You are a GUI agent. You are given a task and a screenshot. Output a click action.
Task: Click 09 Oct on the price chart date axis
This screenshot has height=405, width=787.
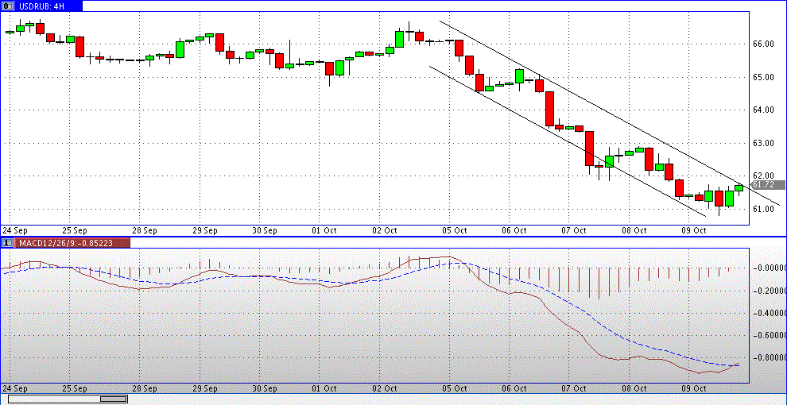tap(694, 230)
